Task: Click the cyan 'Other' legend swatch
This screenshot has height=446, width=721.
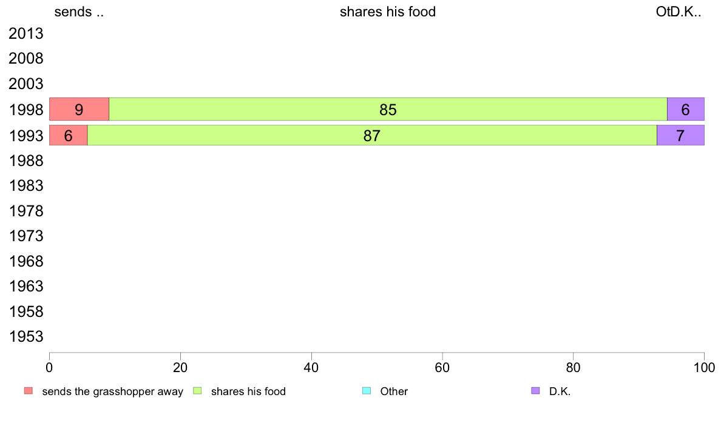Action: coord(367,391)
